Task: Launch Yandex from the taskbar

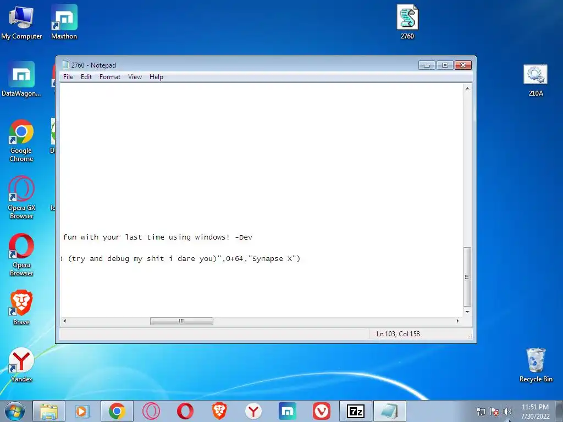Action: point(253,411)
